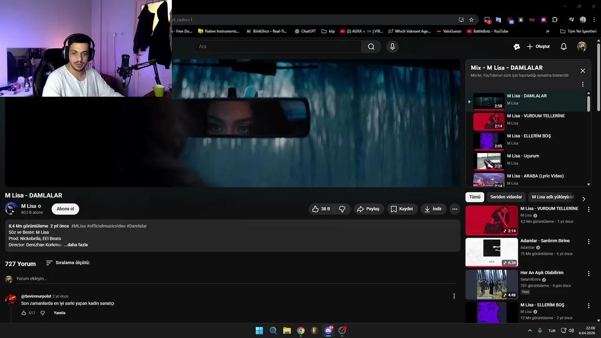Open the Chrome media controls icon
Screen dimensions: 601x338
pyautogui.click(x=571, y=20)
